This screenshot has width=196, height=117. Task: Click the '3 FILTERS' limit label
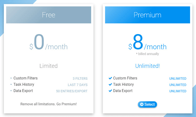tap(80, 79)
